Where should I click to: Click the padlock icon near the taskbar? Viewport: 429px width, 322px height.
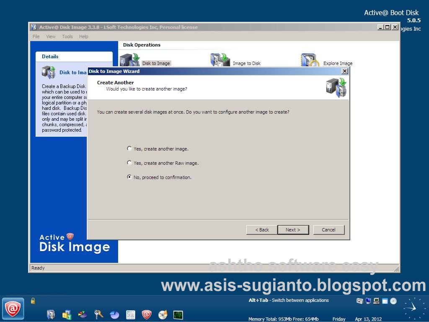click(x=32, y=301)
